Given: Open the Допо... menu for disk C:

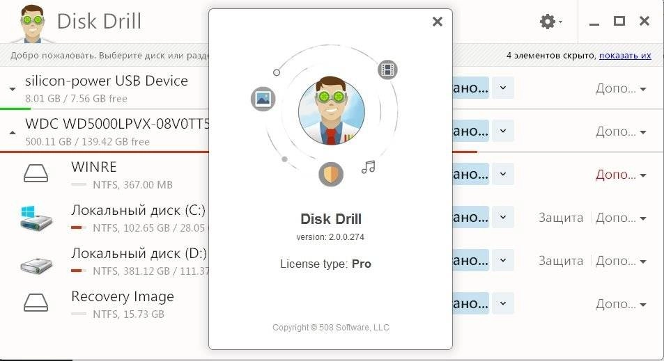Looking at the screenshot, I should click(621, 218).
